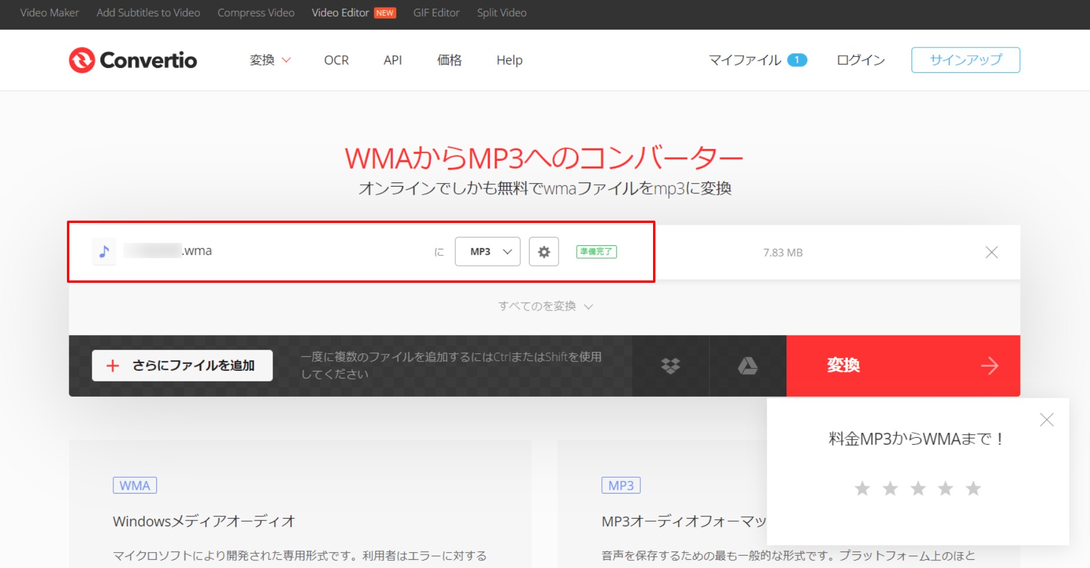This screenshot has height=568, width=1090.
Task: Click the WMAからMP3へのコンバーター title
Action: [544, 158]
